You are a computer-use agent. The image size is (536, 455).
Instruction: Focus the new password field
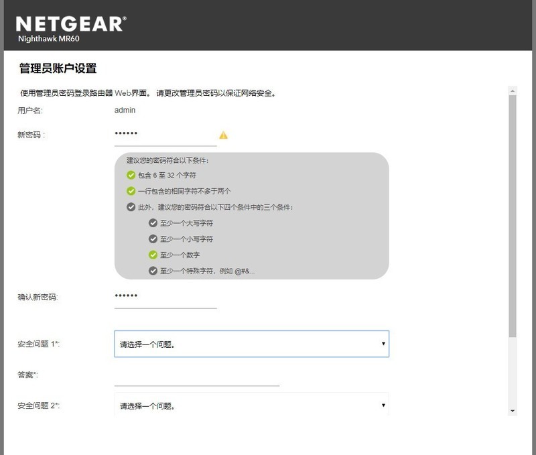[x=165, y=137]
